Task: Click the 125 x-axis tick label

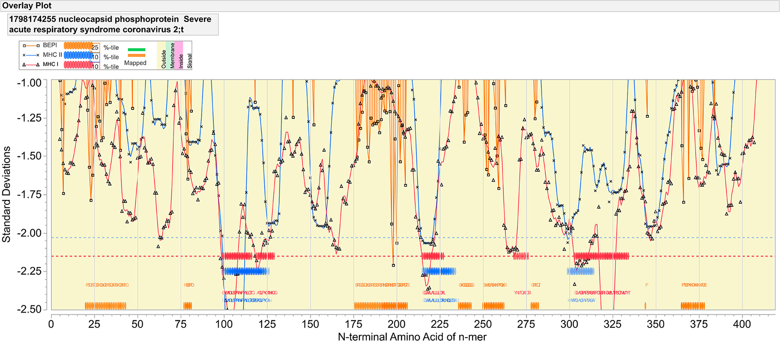Action: coord(267,324)
